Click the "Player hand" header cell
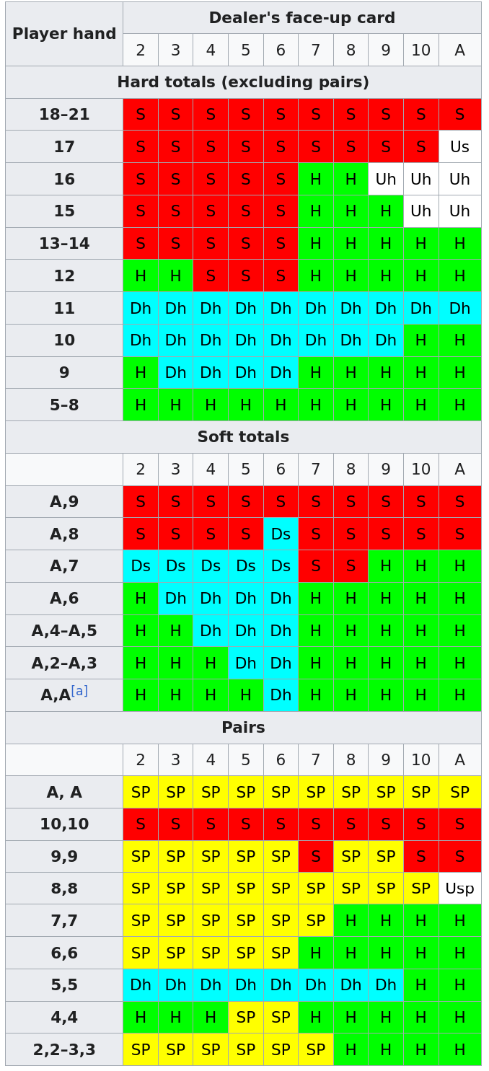Viewport: 489px width, 1071px height. click(x=64, y=34)
